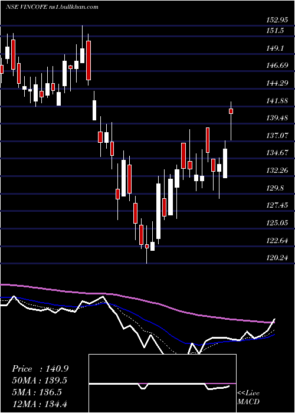Click the latest red candlestick near 141.88
Image resolution: width=295 pixels, height=413 pixels.
point(231,111)
